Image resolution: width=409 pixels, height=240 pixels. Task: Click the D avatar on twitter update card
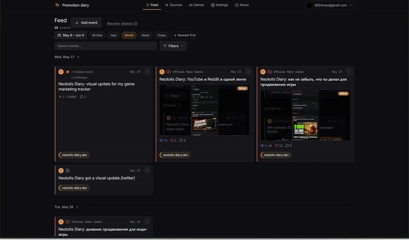[x=61, y=171]
